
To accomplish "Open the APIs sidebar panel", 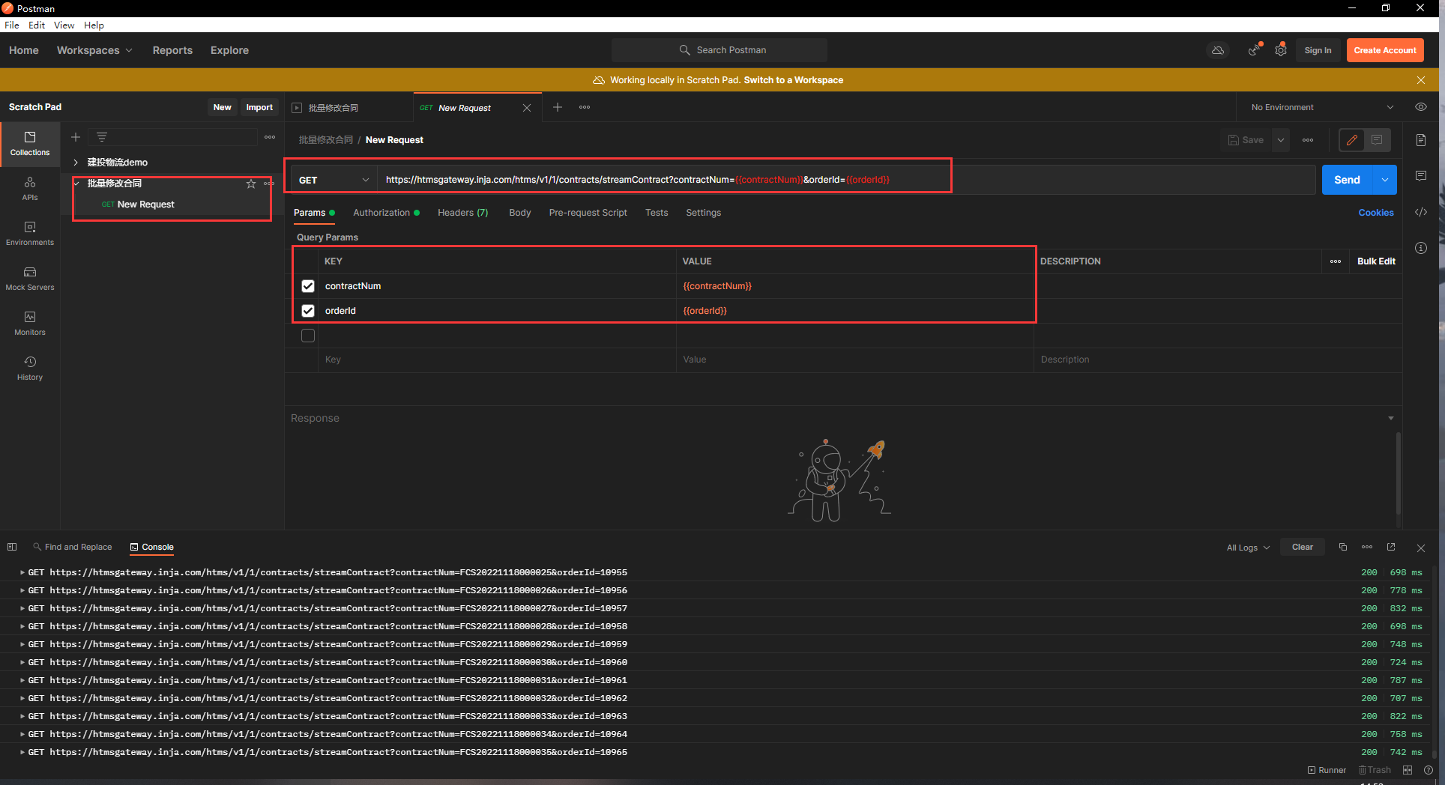I will pyautogui.click(x=30, y=189).
